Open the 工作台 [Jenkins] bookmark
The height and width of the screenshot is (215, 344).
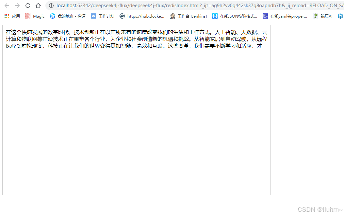(188, 16)
